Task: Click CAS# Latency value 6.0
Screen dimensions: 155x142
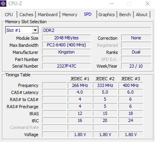Action: coord(131,92)
